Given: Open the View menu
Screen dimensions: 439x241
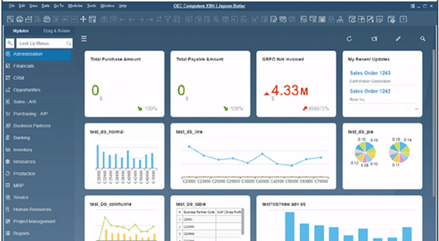Looking at the screenshot, I should (x=33, y=6).
